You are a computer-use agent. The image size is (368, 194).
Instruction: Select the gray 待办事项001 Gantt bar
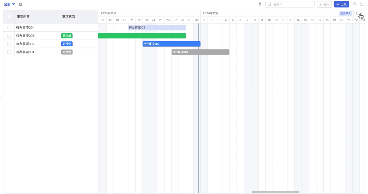tap(200, 52)
